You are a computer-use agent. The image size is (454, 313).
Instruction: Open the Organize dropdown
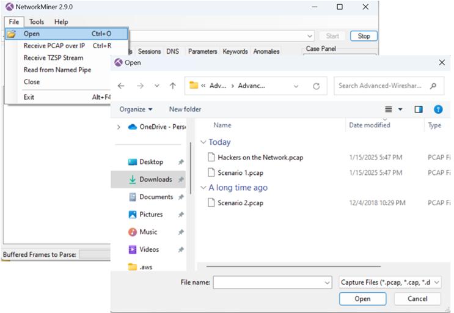click(x=136, y=109)
